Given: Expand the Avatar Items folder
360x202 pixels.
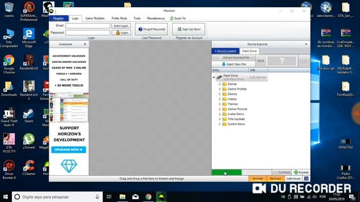Looking at the screenshot, I should pos(219,114).
